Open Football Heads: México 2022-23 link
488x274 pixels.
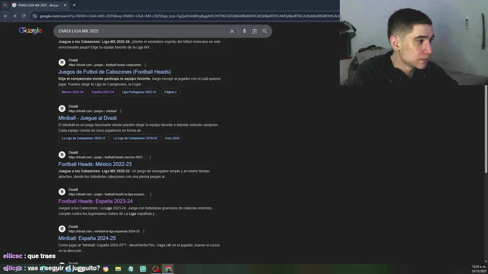(x=95, y=164)
